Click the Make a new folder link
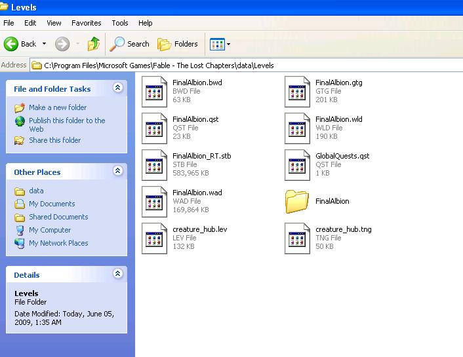This screenshot has height=357, width=463. click(x=57, y=107)
